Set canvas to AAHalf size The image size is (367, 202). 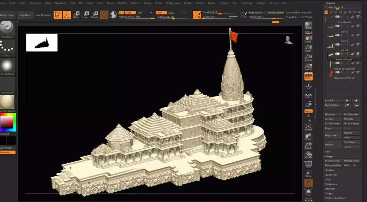click(309, 67)
